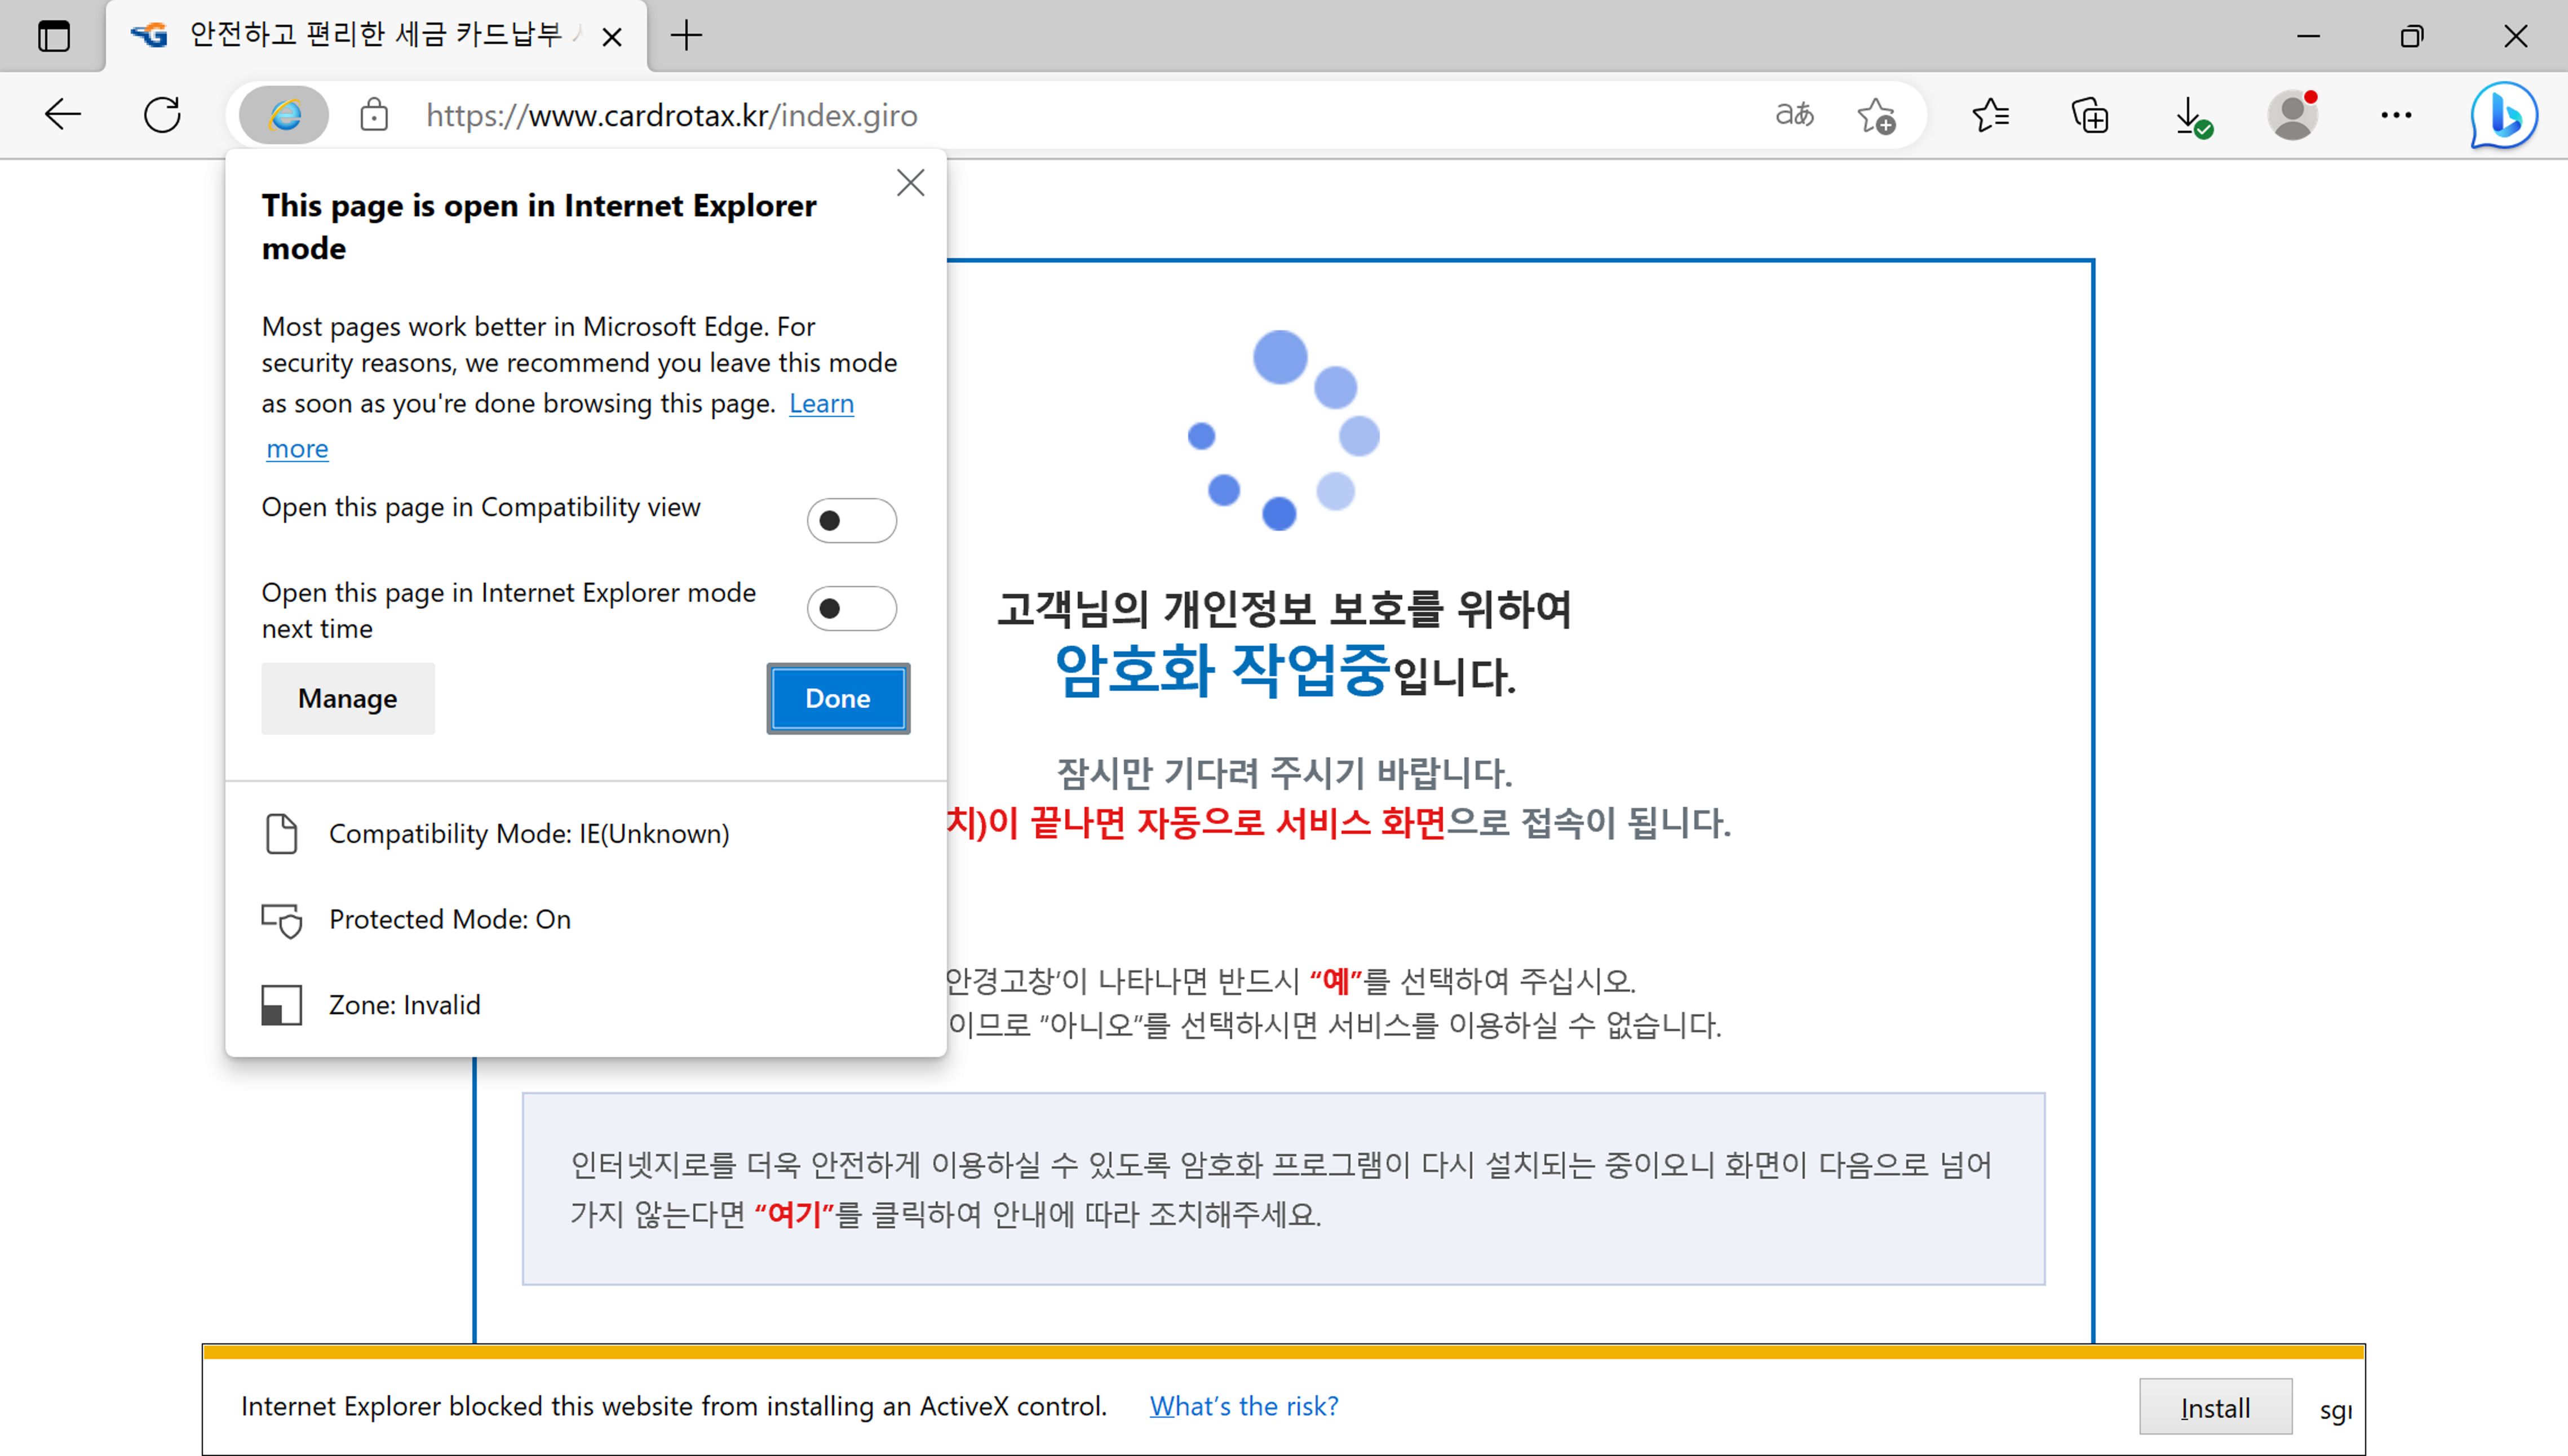Open the user profile icon

2292,116
